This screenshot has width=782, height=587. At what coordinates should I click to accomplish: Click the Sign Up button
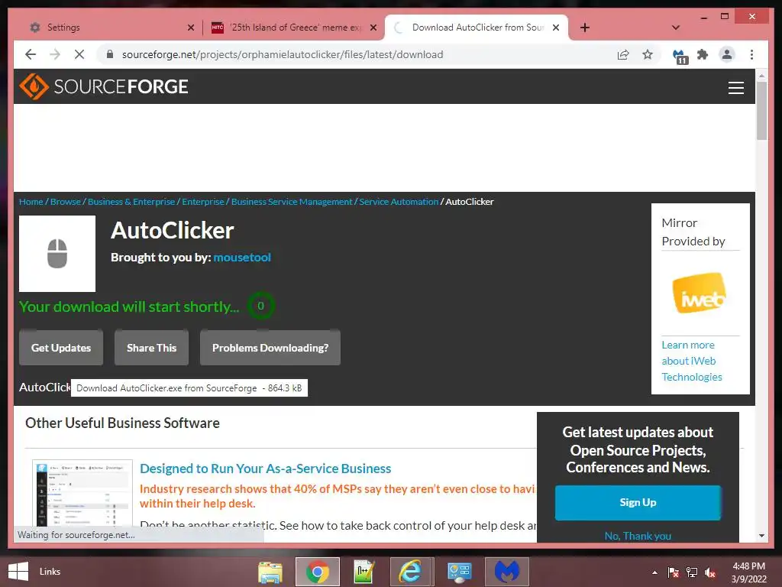point(638,502)
